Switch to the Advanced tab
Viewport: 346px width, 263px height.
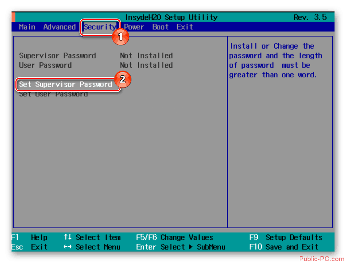tap(59, 27)
